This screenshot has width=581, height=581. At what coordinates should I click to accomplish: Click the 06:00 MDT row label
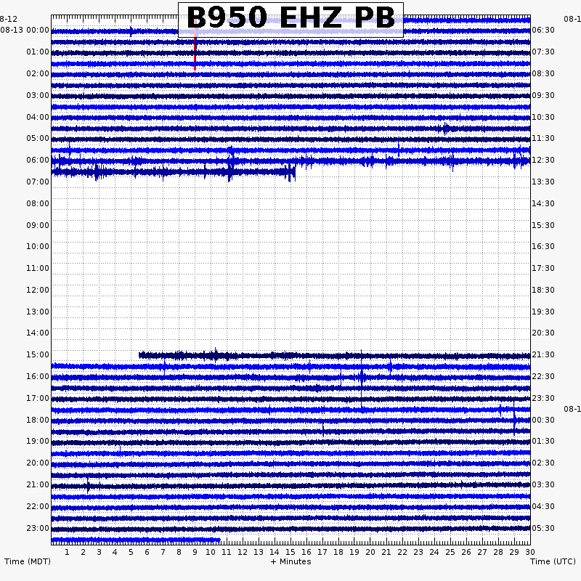click(x=38, y=161)
